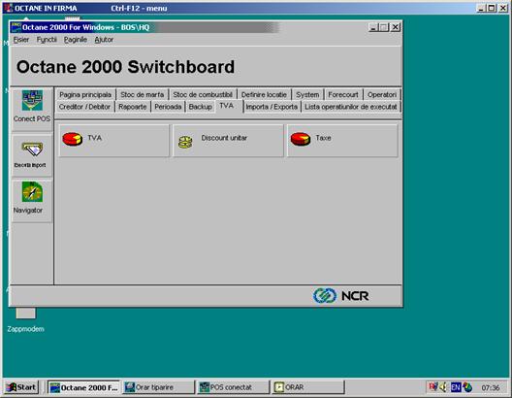Switch to the Definire locatie tab
Viewport: 512px width, 398px height.
[x=264, y=94]
